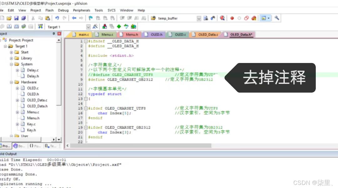Cut selection with scissors icon
This screenshot has width=338, height=188.
click(33, 18)
